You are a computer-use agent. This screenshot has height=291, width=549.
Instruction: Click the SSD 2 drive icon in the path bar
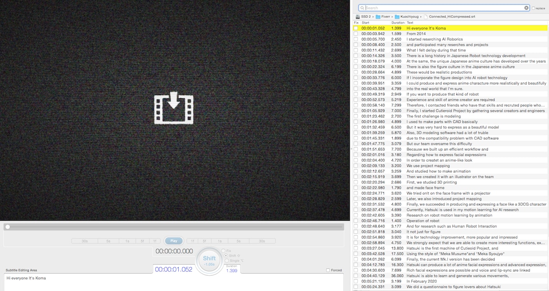[357, 17]
